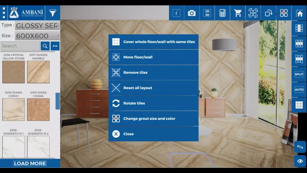Click the AUTO layout button
This screenshot has height=173, width=307.
coord(299,89)
